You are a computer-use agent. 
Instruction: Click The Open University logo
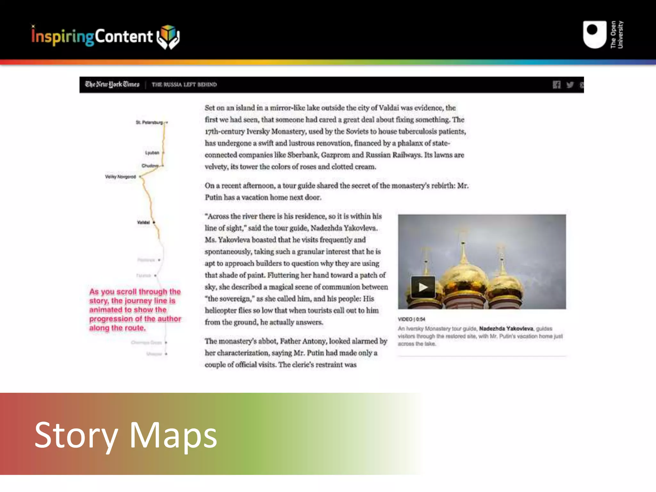point(603,35)
